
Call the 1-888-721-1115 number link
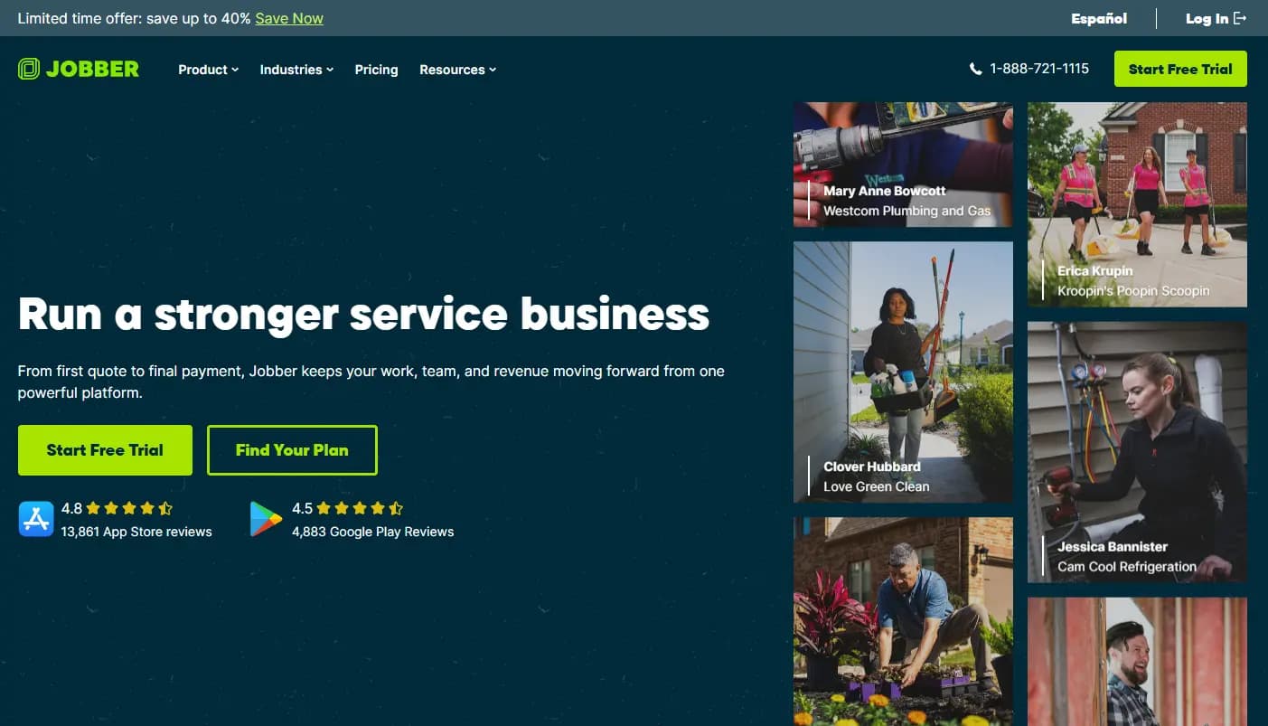[1039, 69]
